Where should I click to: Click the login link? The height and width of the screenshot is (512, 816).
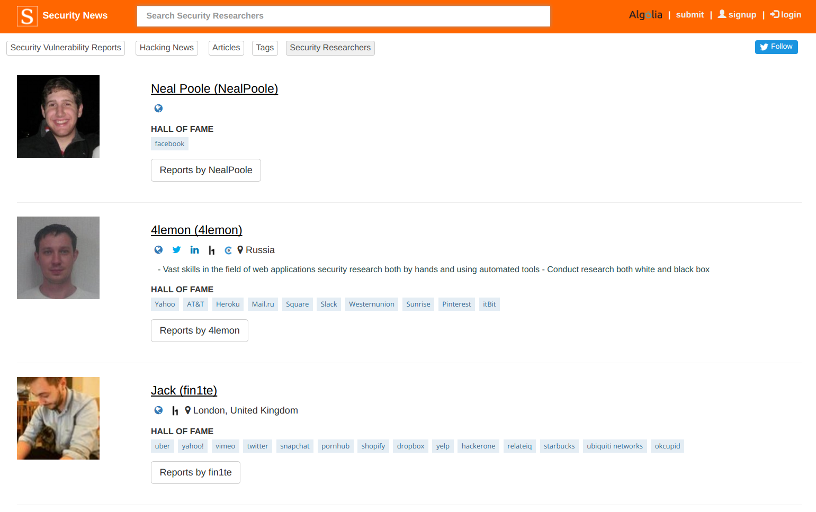tap(786, 15)
